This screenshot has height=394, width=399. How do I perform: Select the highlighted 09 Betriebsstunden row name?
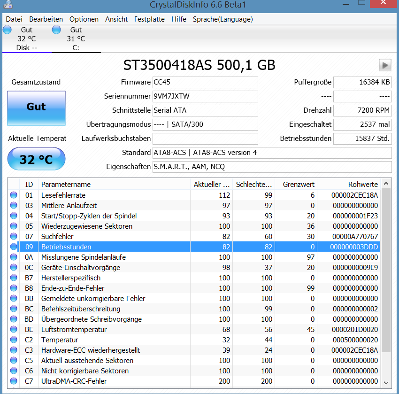[66, 247]
